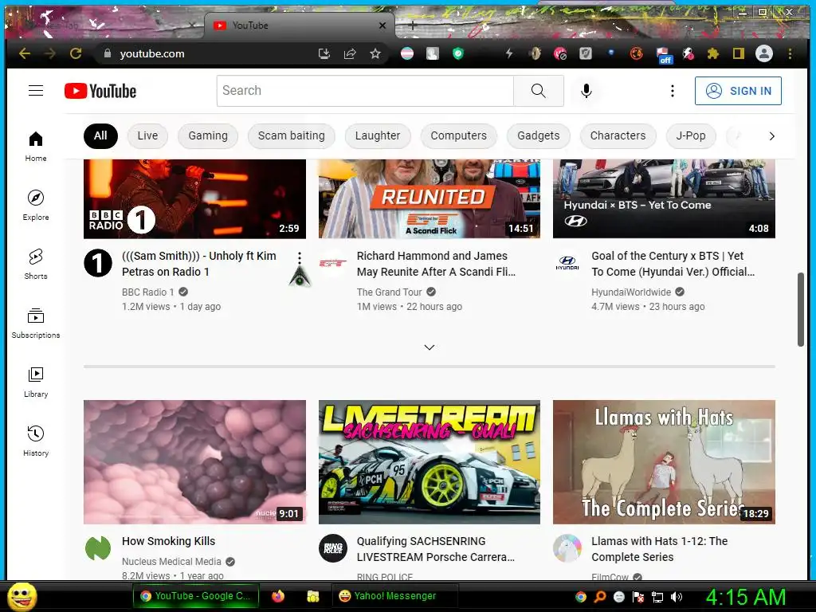Select the Laughter filter chip
Image resolution: width=816 pixels, height=612 pixels.
(378, 135)
